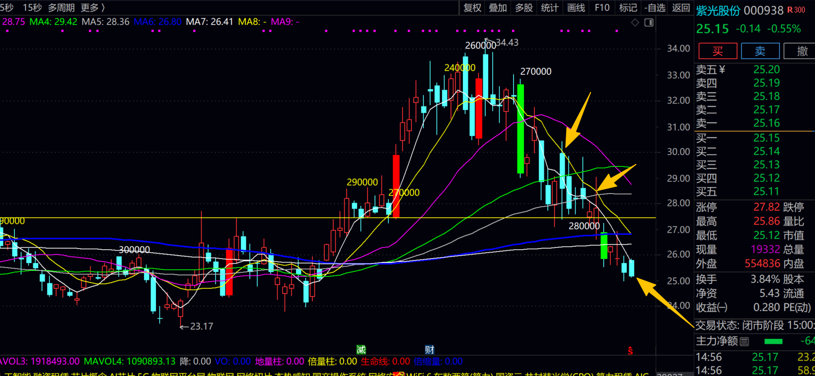Click the 23.17 low price label

[x=202, y=326]
